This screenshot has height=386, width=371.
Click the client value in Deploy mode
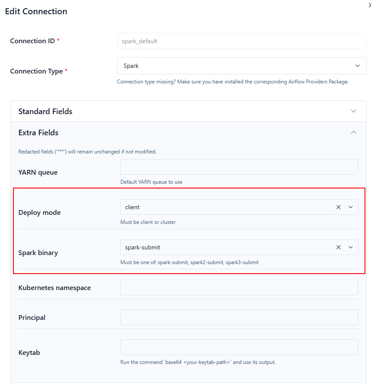(x=132, y=207)
